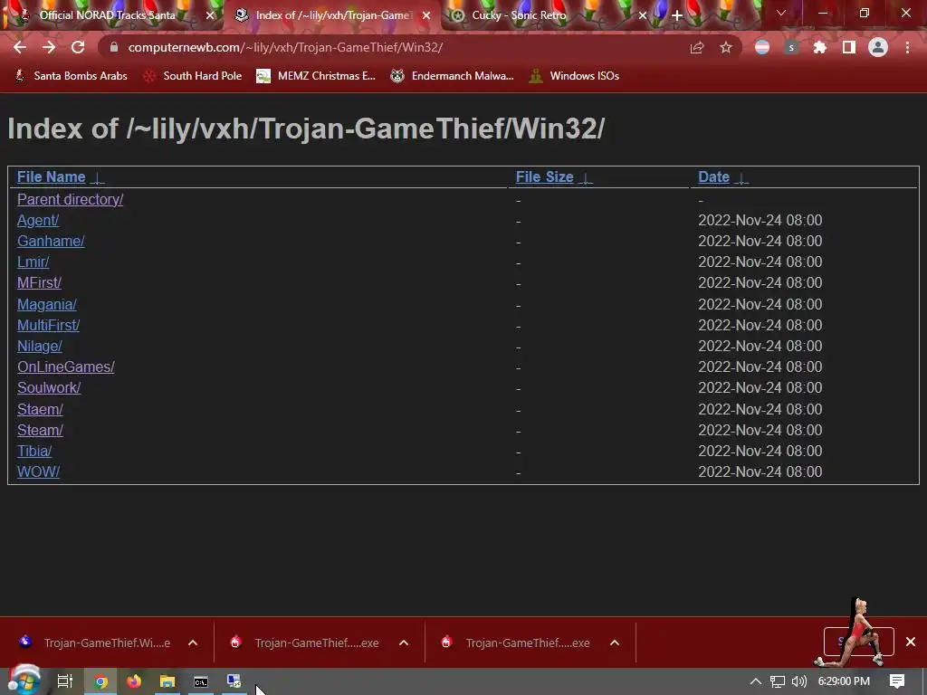Toggle descending arrow next to File Size

coord(586,178)
